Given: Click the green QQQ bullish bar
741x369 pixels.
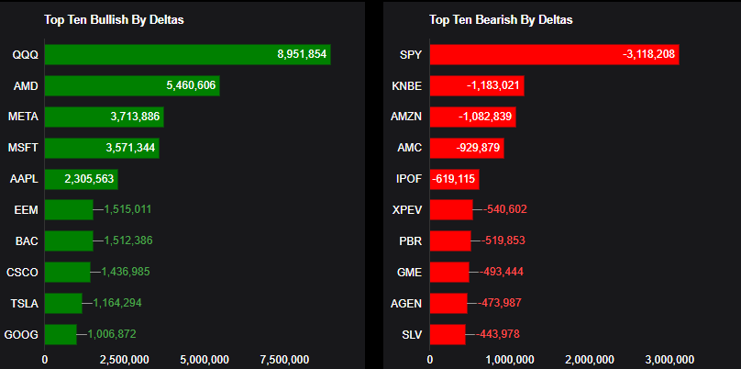Looking at the screenshot, I should [x=187, y=55].
